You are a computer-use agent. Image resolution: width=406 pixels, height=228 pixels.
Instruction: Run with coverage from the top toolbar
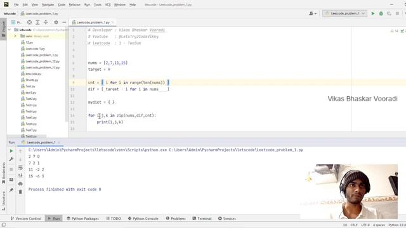click(x=389, y=13)
